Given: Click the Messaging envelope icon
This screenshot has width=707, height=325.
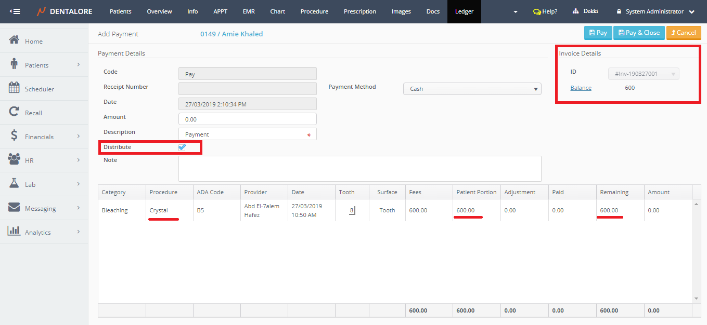Looking at the screenshot, I should 15,208.
